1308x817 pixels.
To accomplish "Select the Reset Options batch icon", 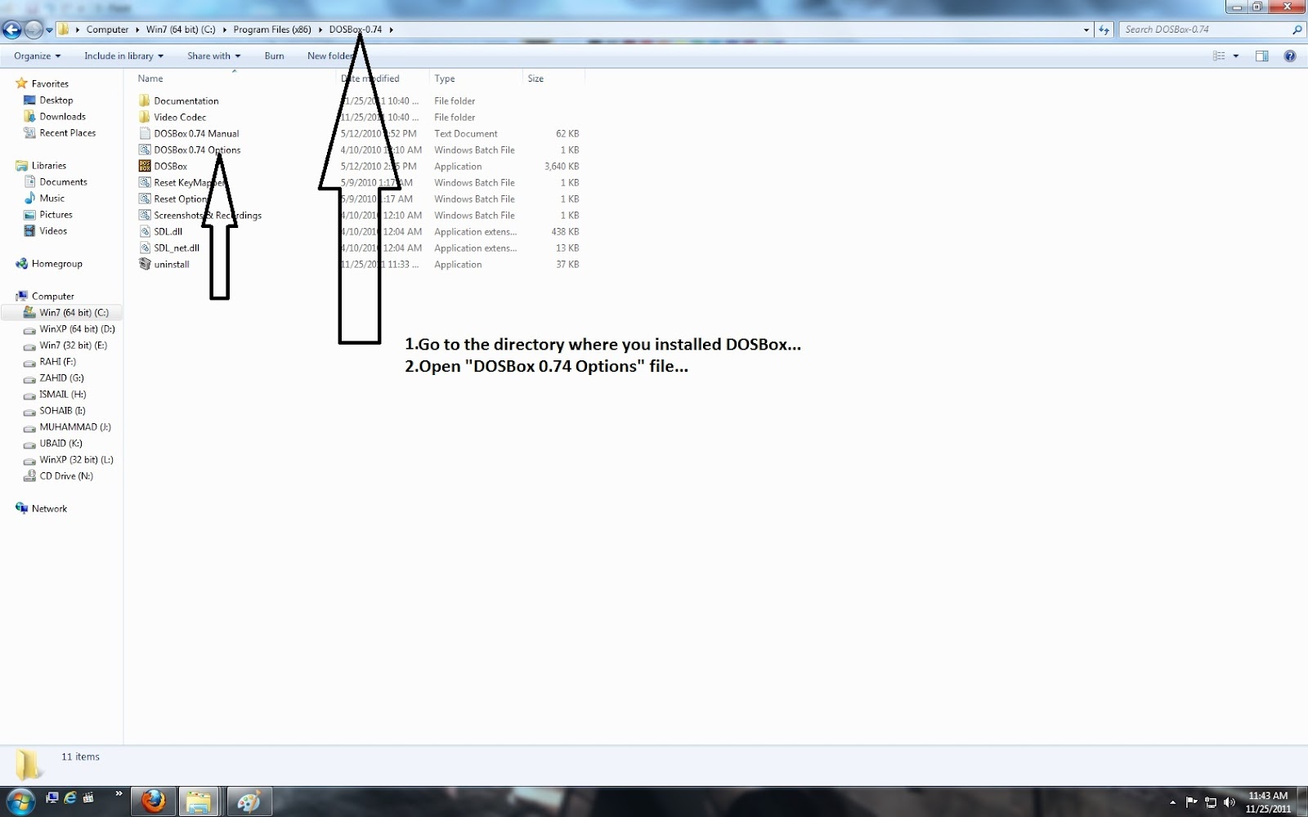I will 145,199.
